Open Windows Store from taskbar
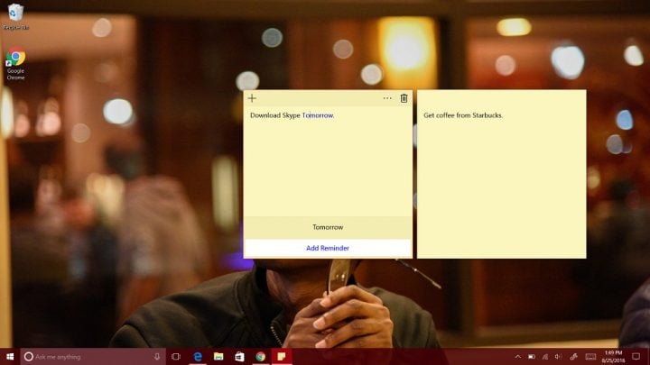The width and height of the screenshot is (650, 365). click(239, 357)
